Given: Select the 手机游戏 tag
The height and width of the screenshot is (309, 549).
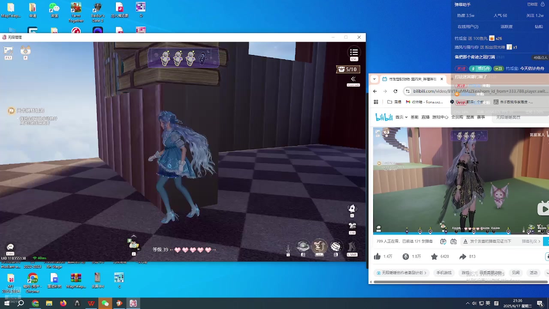Looking at the screenshot, I should click(444, 273).
